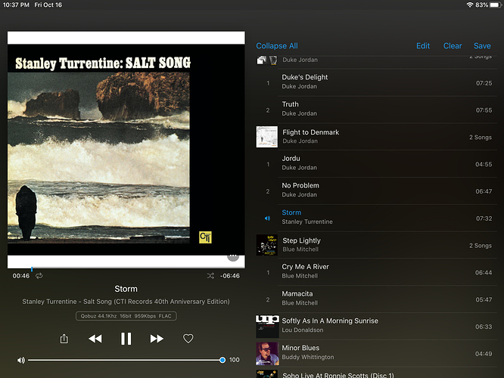Toggle shuffle mode icon
Viewport: 504px width, 378px height.
(210, 275)
